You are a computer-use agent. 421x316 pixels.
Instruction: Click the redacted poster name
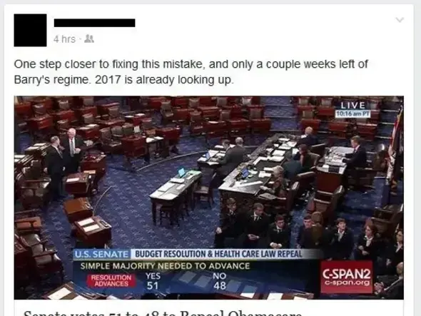point(94,23)
